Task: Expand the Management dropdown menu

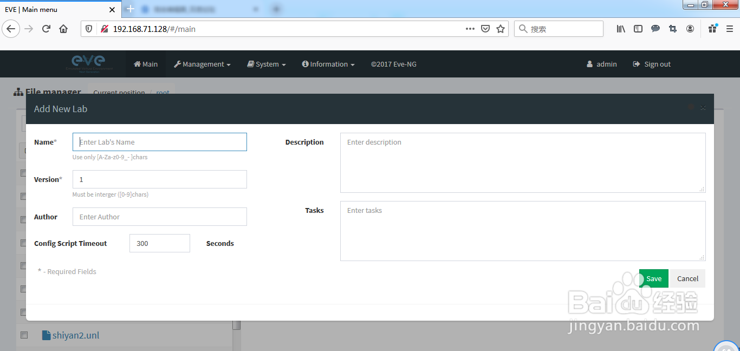Action: [202, 64]
